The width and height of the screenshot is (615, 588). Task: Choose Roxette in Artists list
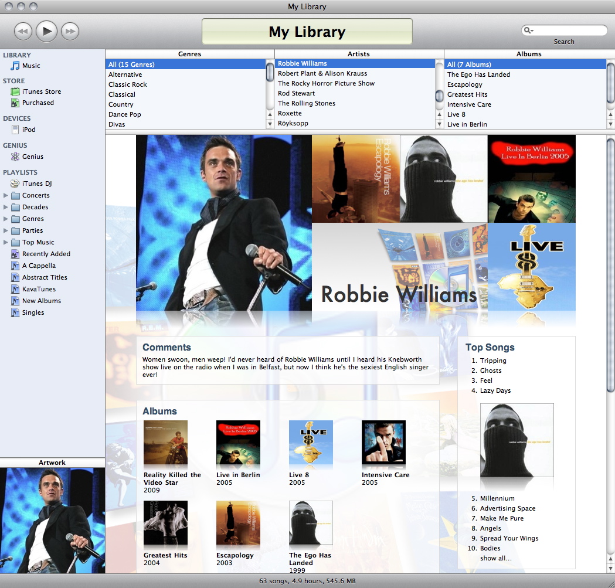[x=355, y=113]
